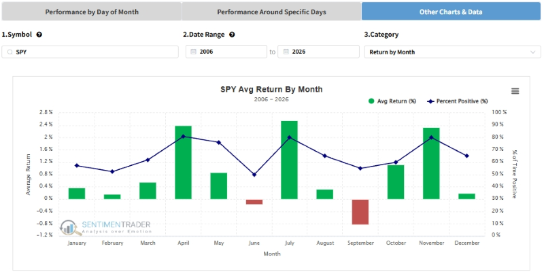
Task: Click the Symbol help question mark icon
Action: pyautogui.click(x=39, y=35)
